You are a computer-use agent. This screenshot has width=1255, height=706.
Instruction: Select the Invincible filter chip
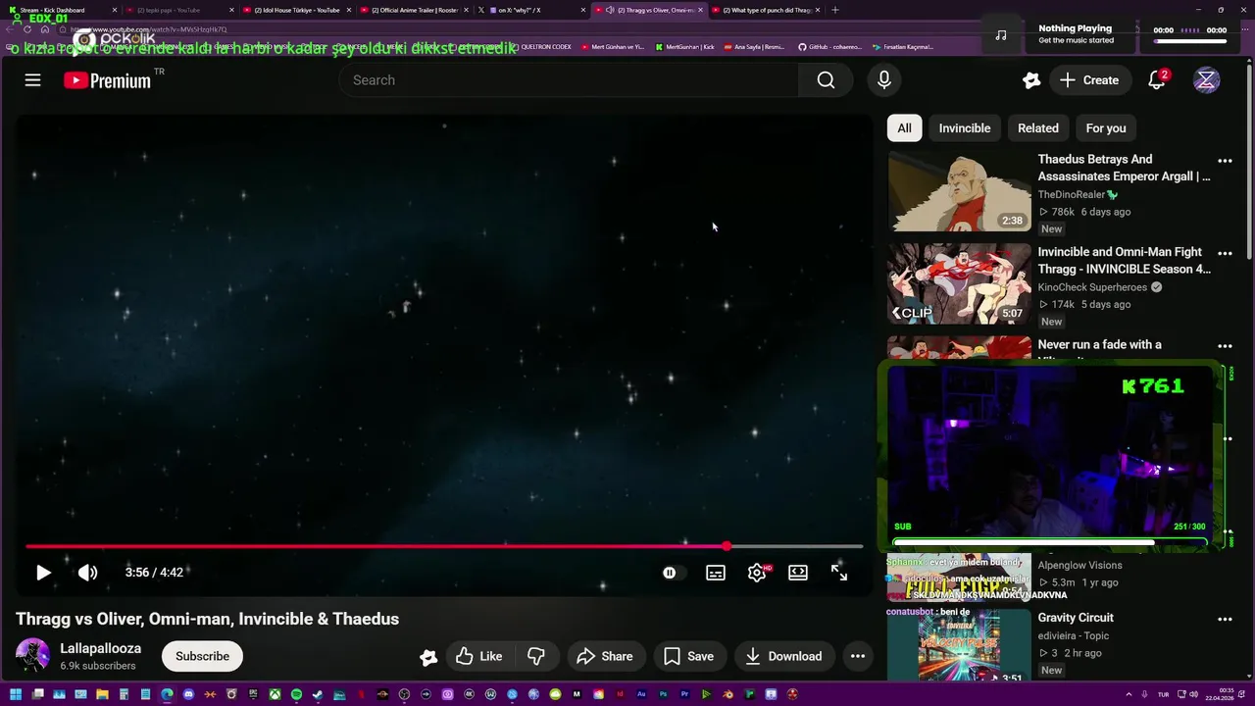click(965, 128)
